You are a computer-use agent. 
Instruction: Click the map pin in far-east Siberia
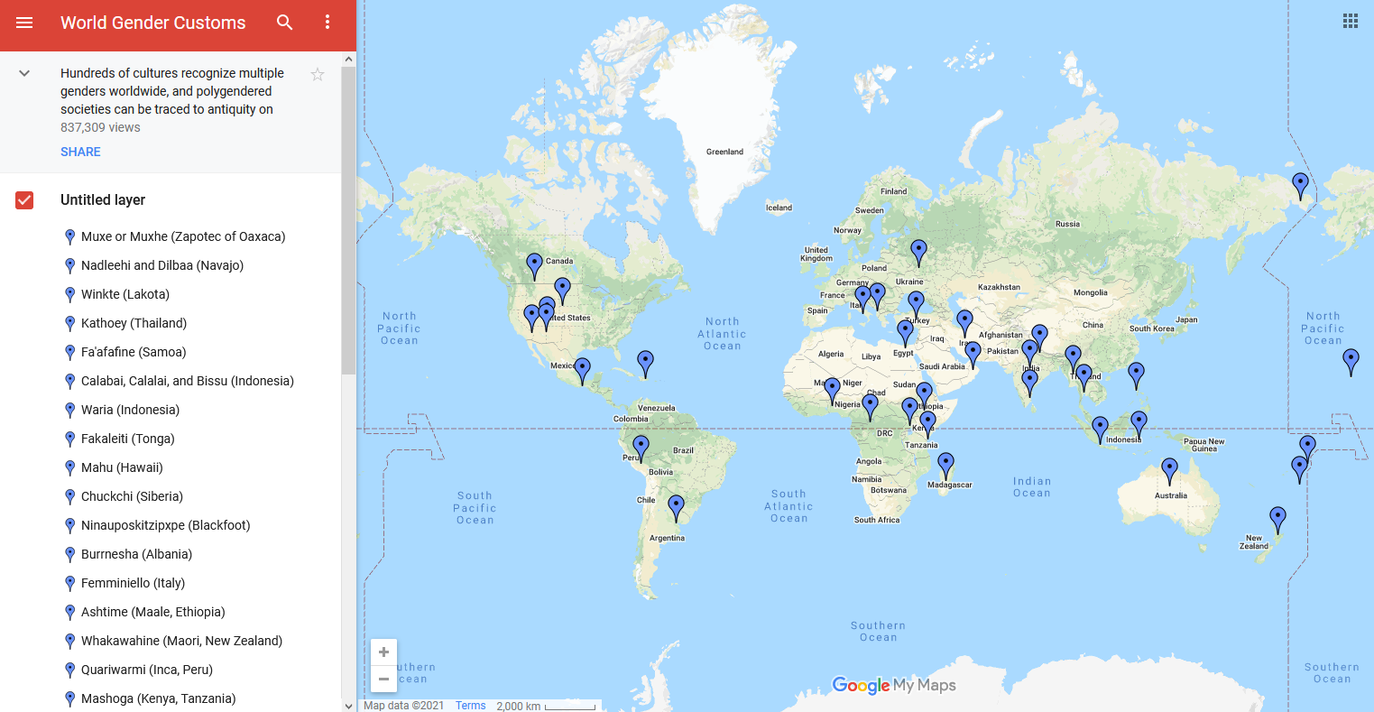tap(1300, 185)
